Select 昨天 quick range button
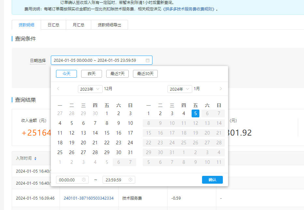Viewport: 304px width, 210px height. (92, 74)
